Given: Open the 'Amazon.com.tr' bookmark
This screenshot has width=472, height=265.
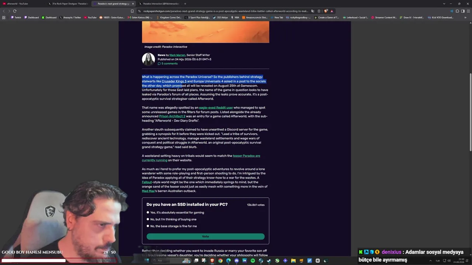Looking at the screenshot, I should tap(255, 17).
